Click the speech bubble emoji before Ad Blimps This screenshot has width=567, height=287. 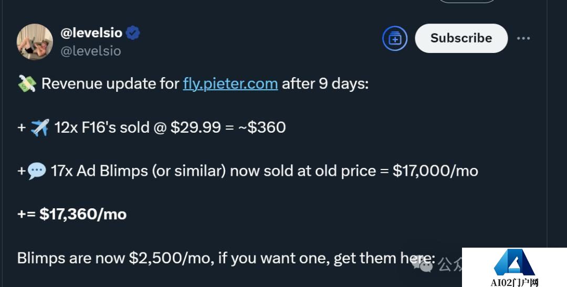coord(36,171)
